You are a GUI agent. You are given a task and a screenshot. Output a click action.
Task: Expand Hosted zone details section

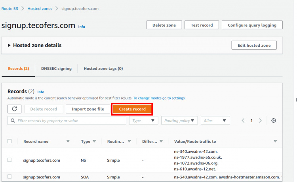point(10,45)
